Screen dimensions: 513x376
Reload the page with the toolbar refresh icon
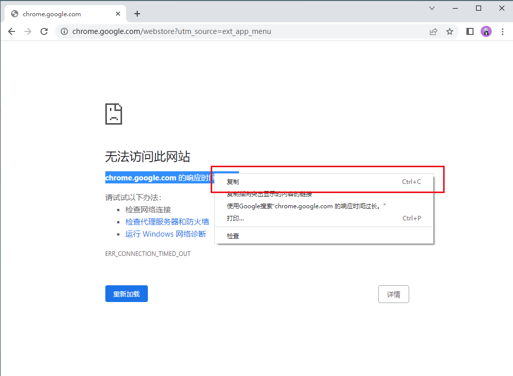tap(44, 31)
